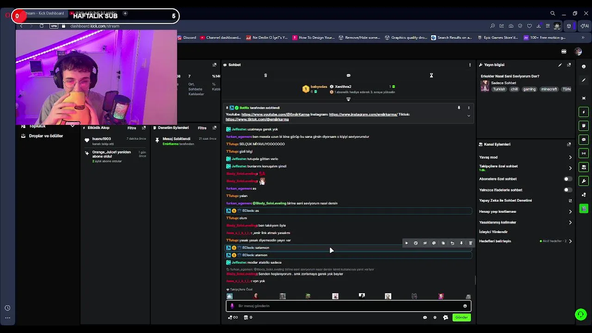Viewport: 592px width, 333px height.
Task: Open the green support headset button
Action: click(581, 315)
